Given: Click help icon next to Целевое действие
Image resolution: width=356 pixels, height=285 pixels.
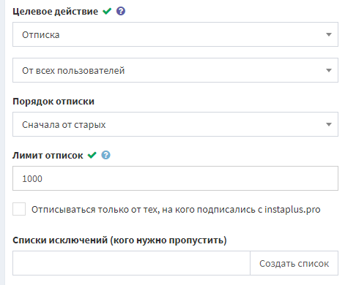Looking at the screenshot, I should 121,11.
